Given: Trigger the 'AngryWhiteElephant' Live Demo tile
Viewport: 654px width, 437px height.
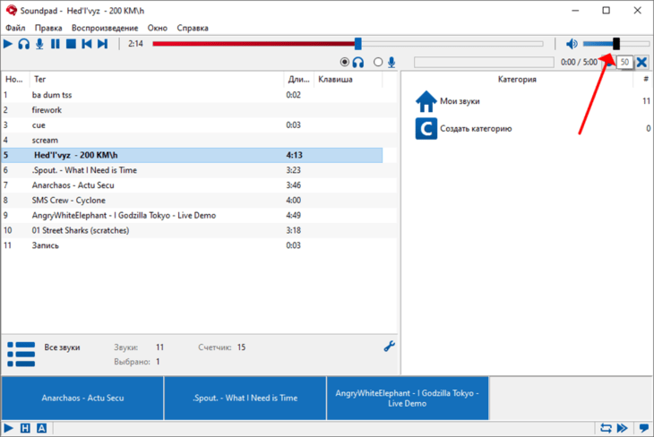Looking at the screenshot, I should tap(408, 398).
